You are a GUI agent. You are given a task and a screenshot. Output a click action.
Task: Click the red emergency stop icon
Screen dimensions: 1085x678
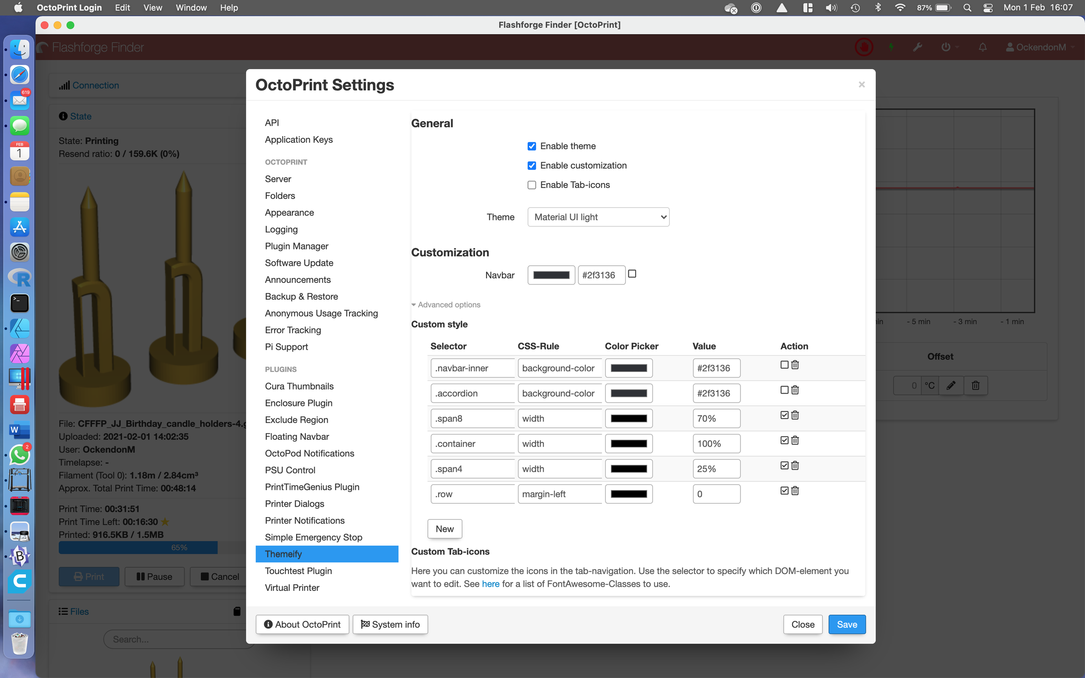point(864,47)
